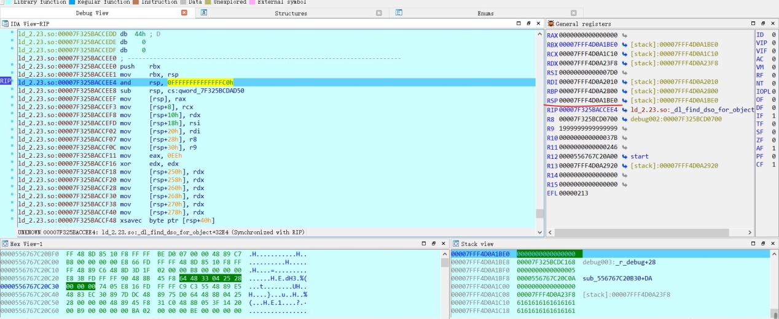Click the IDA View-RIP pane icon
The width and height of the screenshot is (779, 319).
pyautogui.click(x=6, y=24)
